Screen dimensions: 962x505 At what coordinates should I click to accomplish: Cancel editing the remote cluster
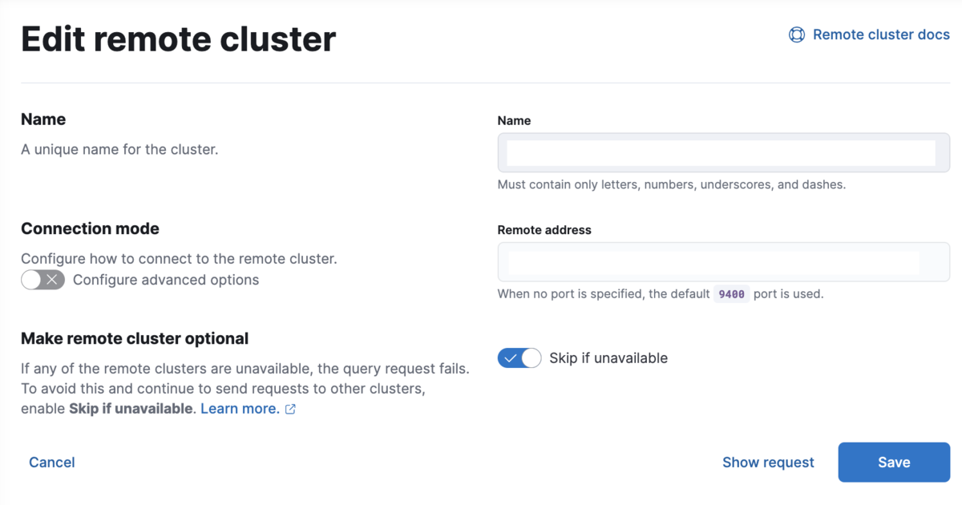(x=52, y=463)
